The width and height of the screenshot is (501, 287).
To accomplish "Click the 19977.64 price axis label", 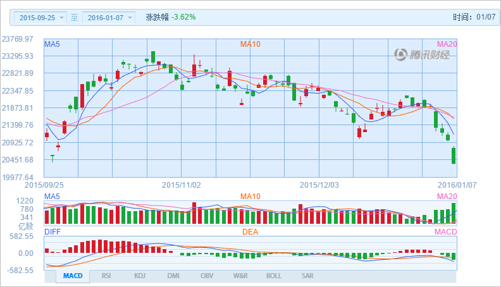I will coord(18,177).
